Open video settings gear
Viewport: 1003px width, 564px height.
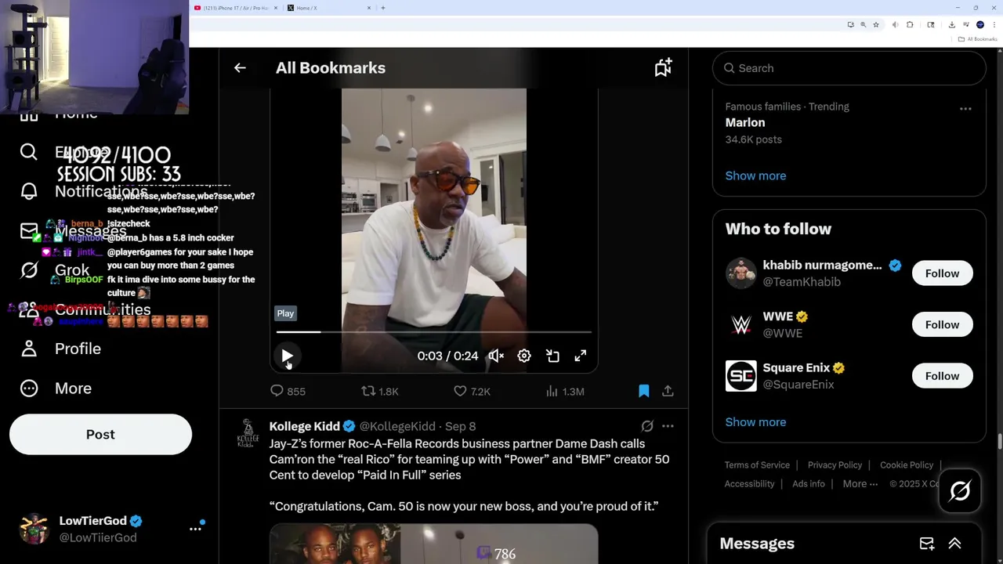[x=524, y=356]
